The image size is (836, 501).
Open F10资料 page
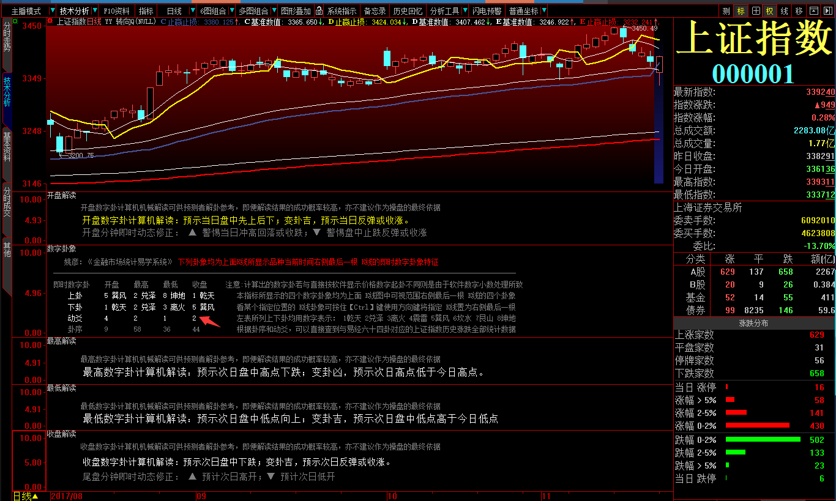(x=116, y=11)
